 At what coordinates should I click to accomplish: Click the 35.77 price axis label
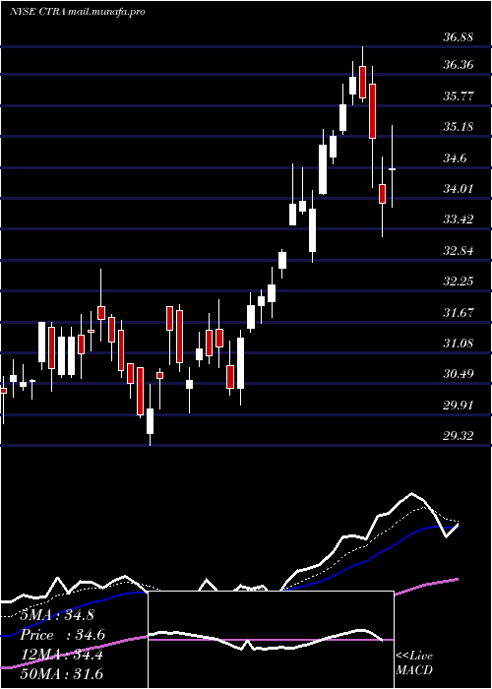(x=458, y=96)
